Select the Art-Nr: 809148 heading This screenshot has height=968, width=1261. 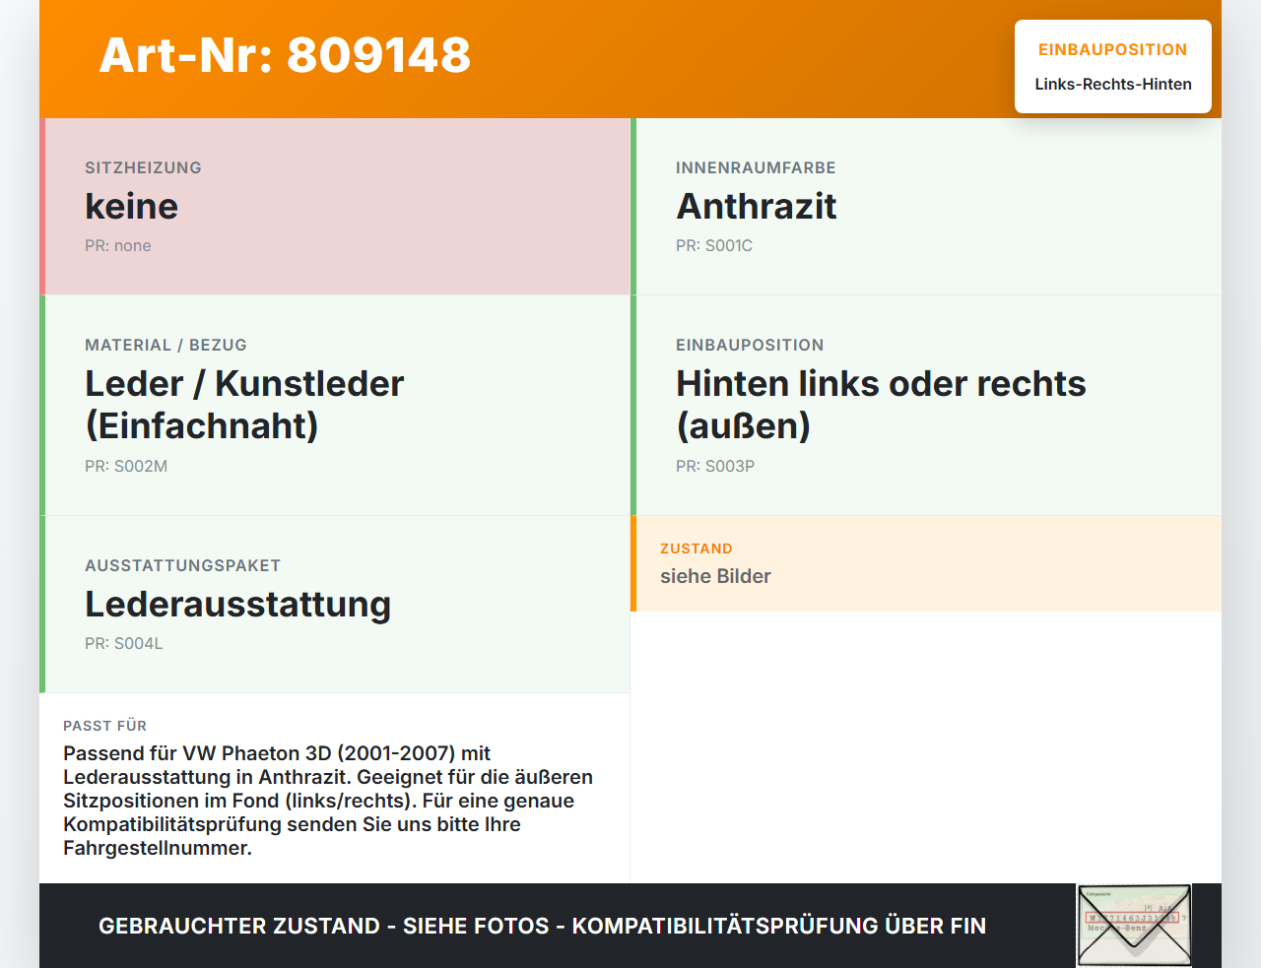285,55
